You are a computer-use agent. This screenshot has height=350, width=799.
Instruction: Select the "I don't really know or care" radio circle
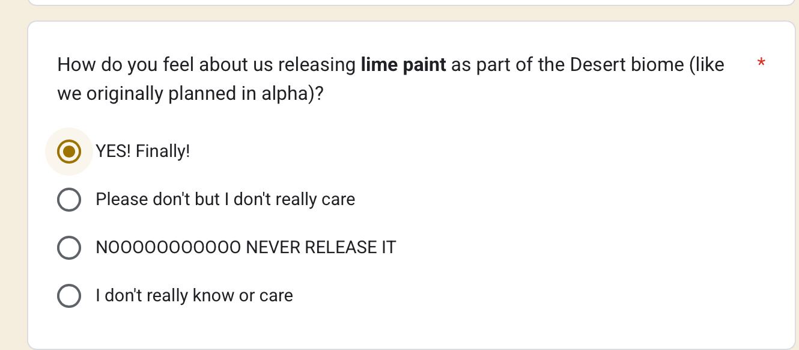pos(69,296)
